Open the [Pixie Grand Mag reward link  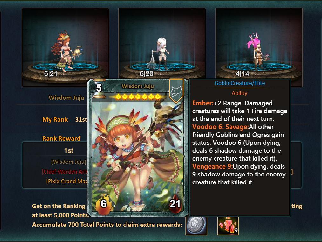click(67, 181)
